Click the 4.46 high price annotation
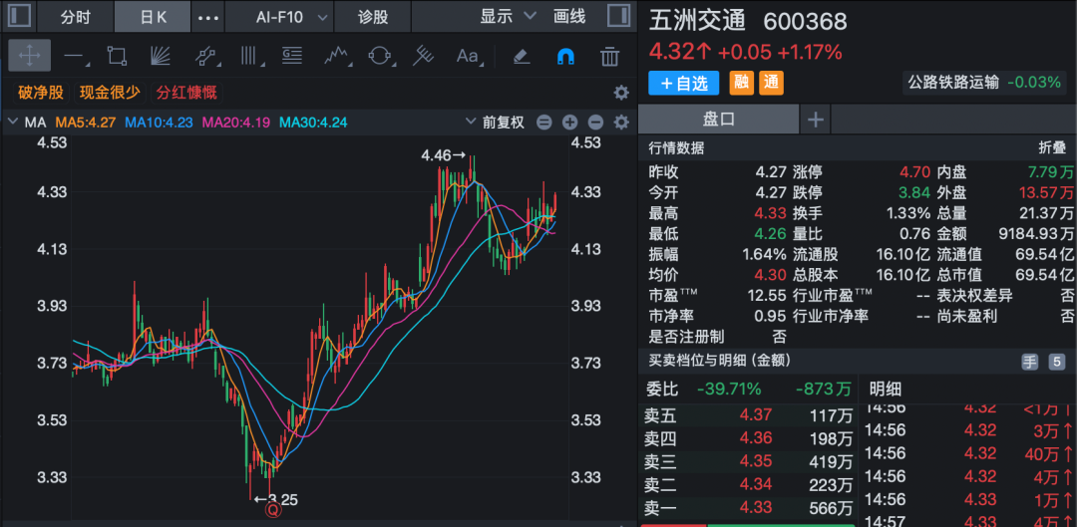1077x527 pixels. (x=444, y=155)
